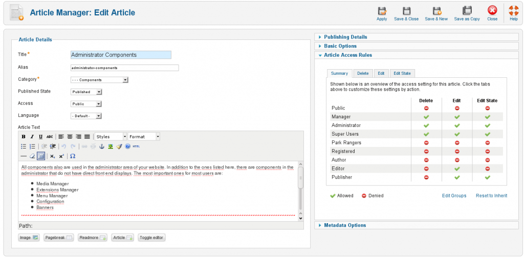Viewport: 524px width, 257px height.
Task: Expand Metadata Options panel
Action: point(417,225)
